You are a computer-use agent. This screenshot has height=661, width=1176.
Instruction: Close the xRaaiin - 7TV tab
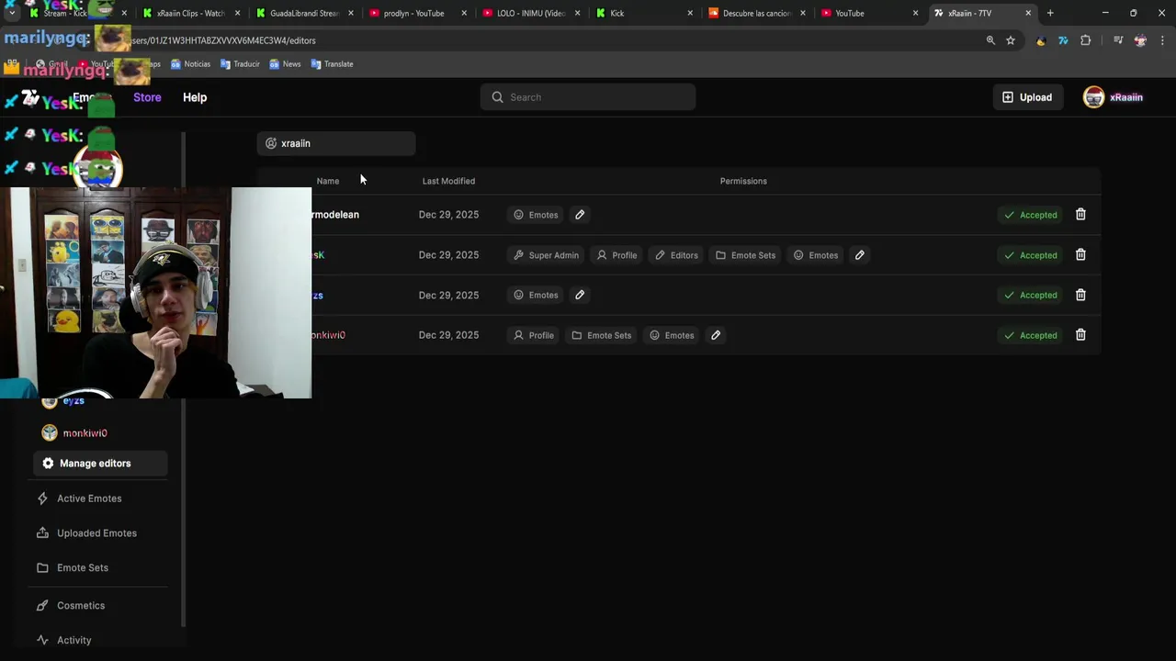click(x=1028, y=13)
